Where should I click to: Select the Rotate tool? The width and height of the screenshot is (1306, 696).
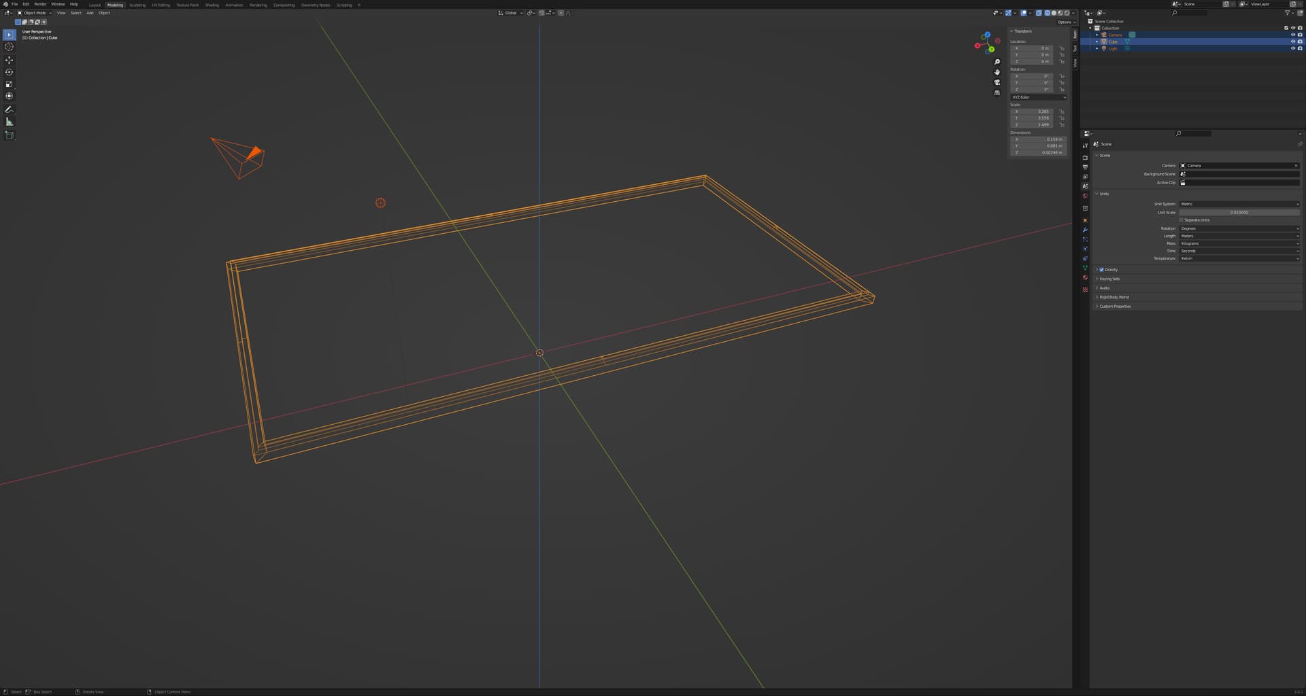pyautogui.click(x=10, y=72)
